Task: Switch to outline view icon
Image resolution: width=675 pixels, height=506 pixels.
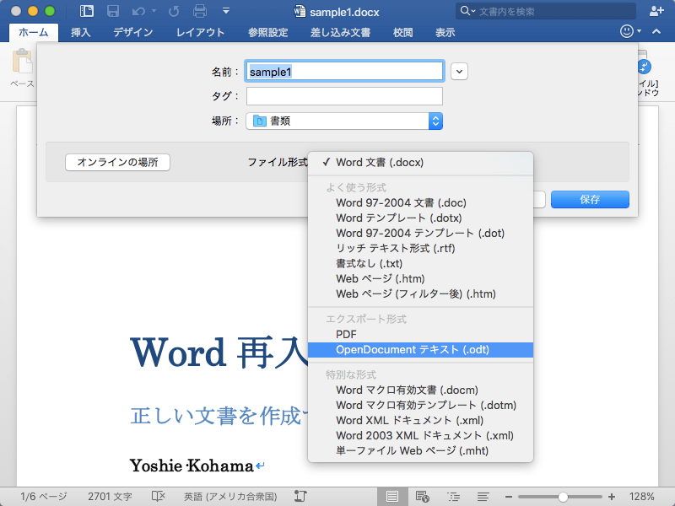Action: [453, 497]
